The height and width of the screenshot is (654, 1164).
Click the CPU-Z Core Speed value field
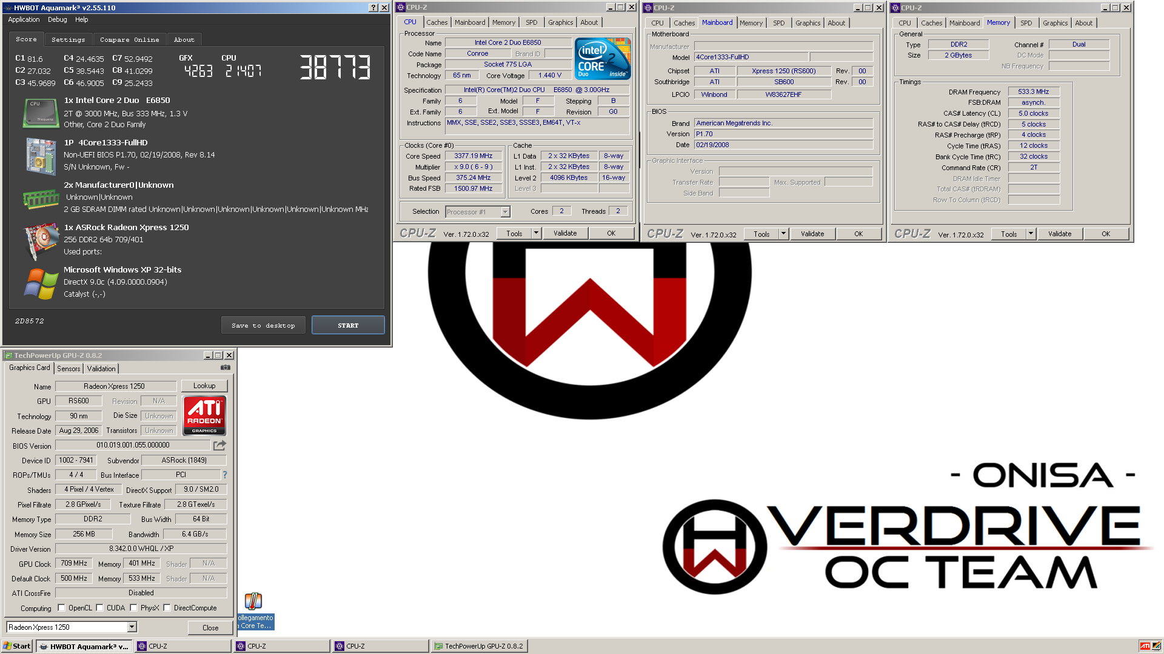pyautogui.click(x=473, y=156)
